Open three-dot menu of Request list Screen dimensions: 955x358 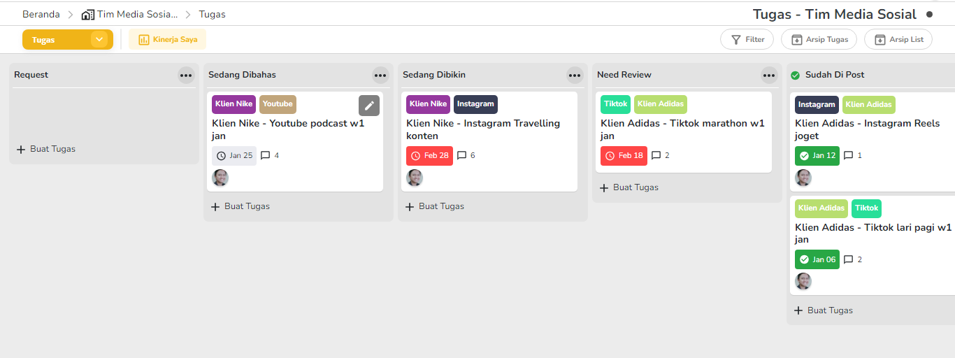(x=186, y=75)
